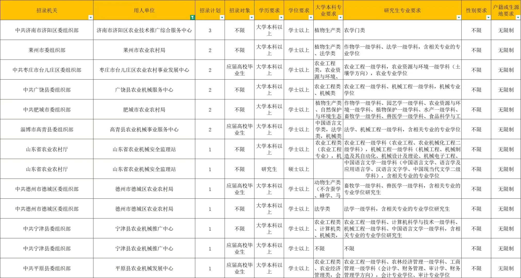Open the 学历要求 column filter dropdown
The image size is (521, 278).
pos(281,18)
